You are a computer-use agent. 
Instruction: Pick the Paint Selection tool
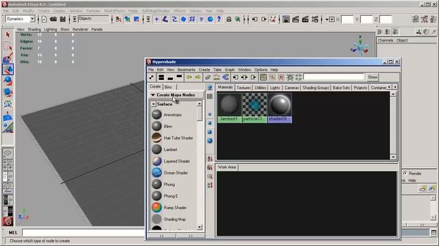8,57
